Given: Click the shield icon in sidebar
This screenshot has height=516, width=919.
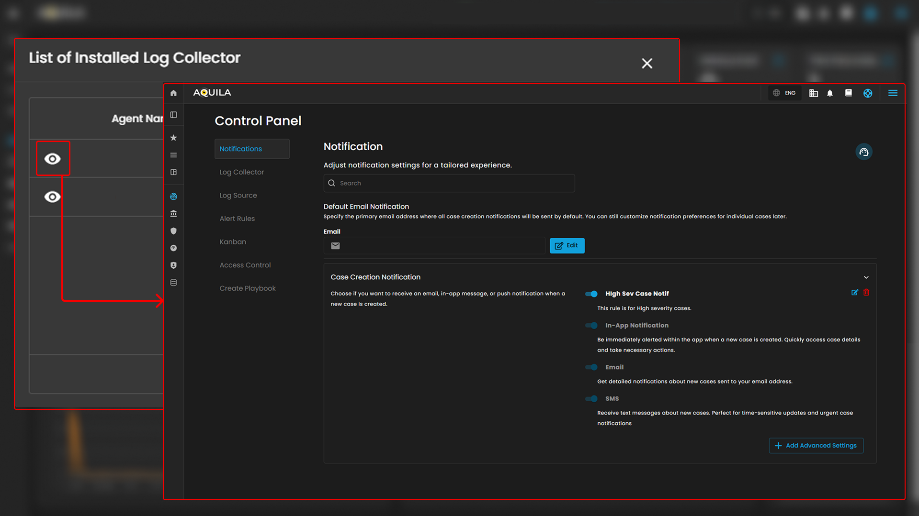Looking at the screenshot, I should tap(173, 231).
